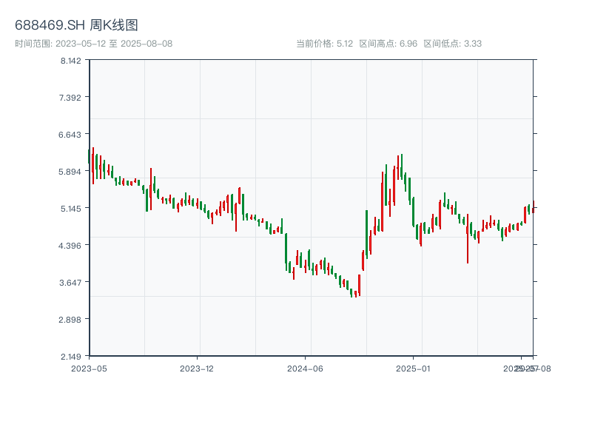Click the 2023-05 x-axis date label
Screen dimensions: 592x444
(89, 368)
